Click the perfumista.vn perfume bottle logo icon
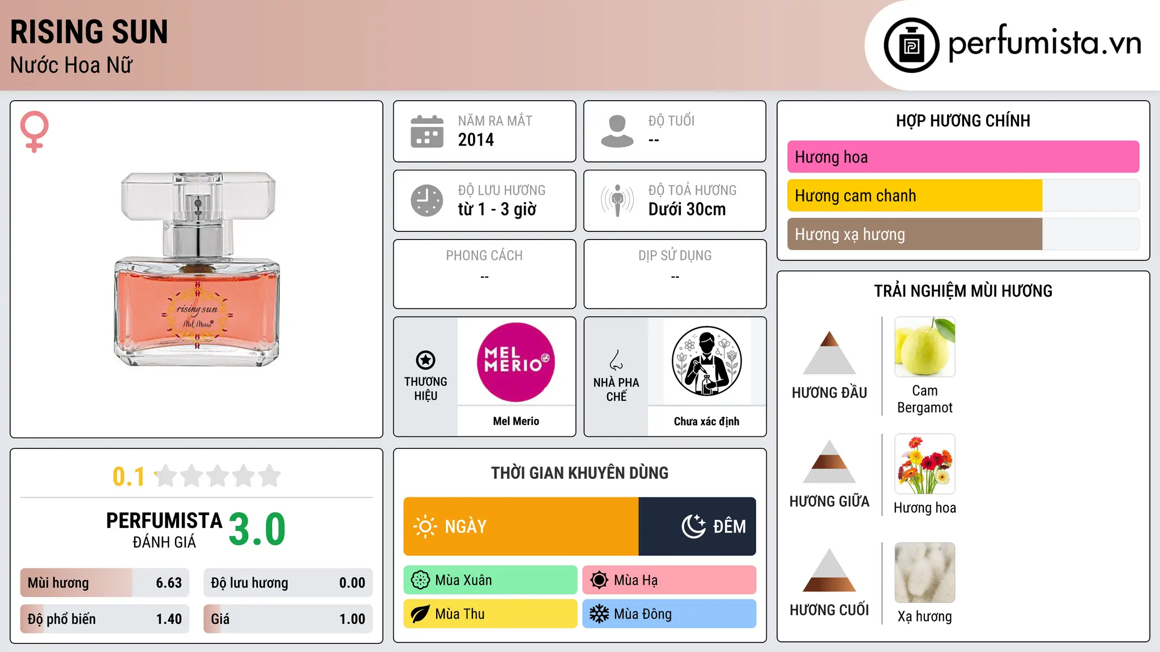The height and width of the screenshot is (652, 1160). pos(911,45)
